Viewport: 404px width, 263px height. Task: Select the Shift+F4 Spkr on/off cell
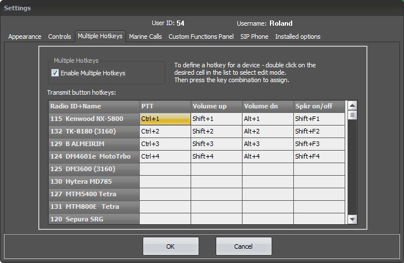[x=319, y=156]
